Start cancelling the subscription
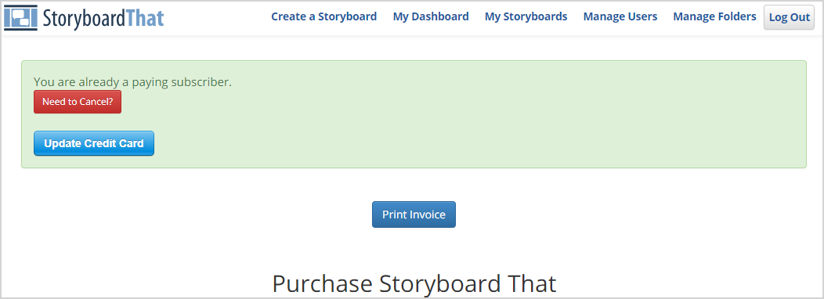The width and height of the screenshot is (824, 299). pyautogui.click(x=78, y=102)
